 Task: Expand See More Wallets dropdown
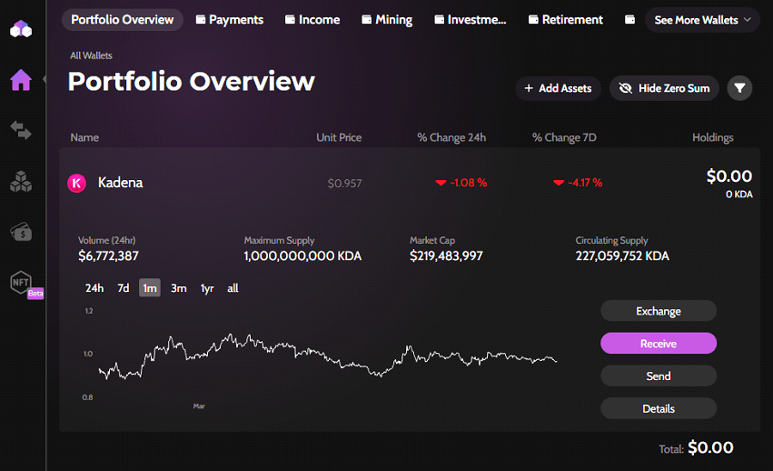(x=702, y=20)
